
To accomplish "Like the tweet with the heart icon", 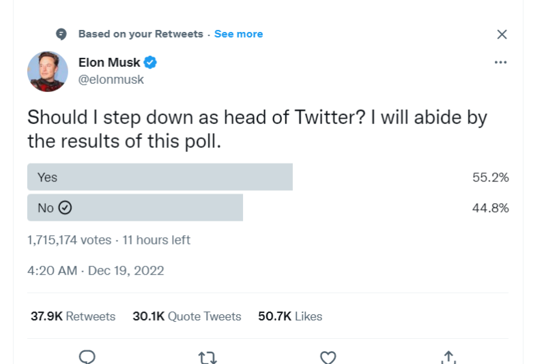I will coord(328,358).
